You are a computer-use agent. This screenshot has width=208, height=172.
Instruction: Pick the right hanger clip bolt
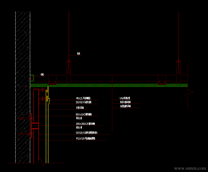[x=178, y=72]
